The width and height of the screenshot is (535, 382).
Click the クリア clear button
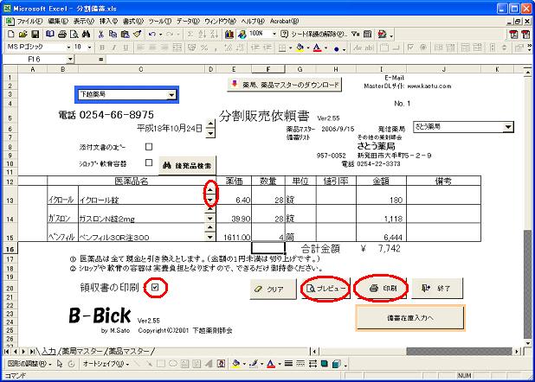pos(270,288)
